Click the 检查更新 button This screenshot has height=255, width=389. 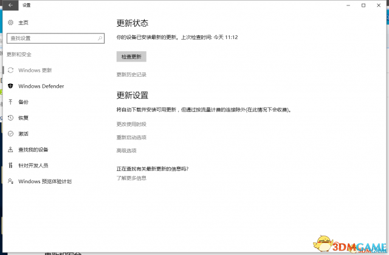point(131,57)
